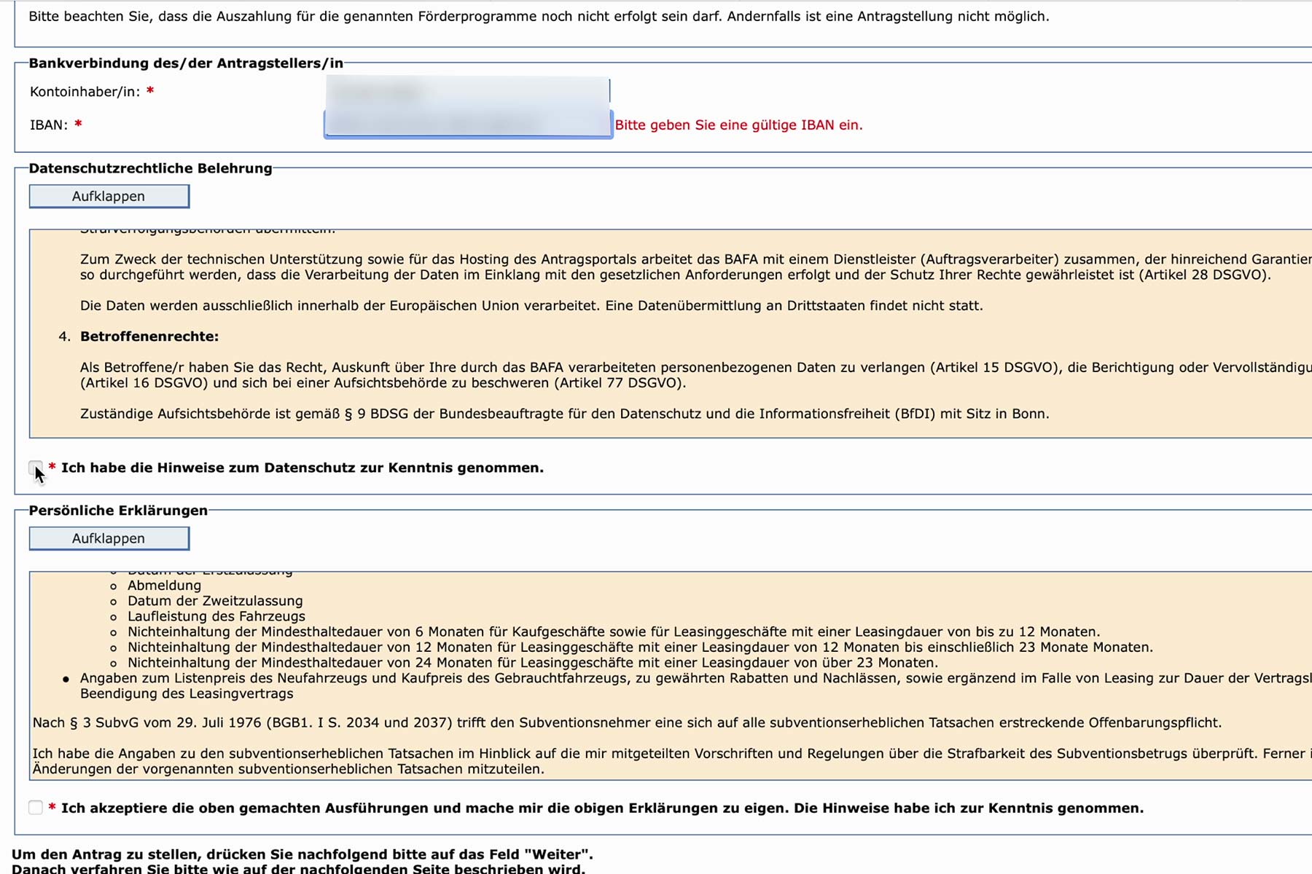Click the 'Zuständige Aufsichtsbehörde' paragraph in privacy box
This screenshot has width=1312, height=874.
tap(564, 414)
